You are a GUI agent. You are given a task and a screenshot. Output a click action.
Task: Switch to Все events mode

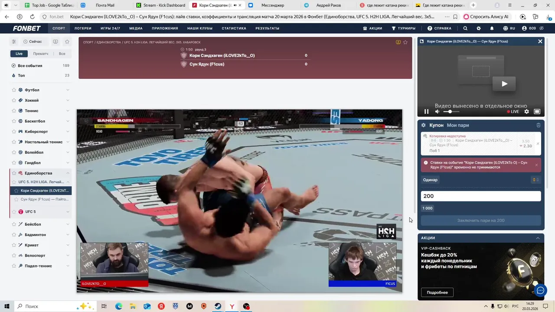62,54
